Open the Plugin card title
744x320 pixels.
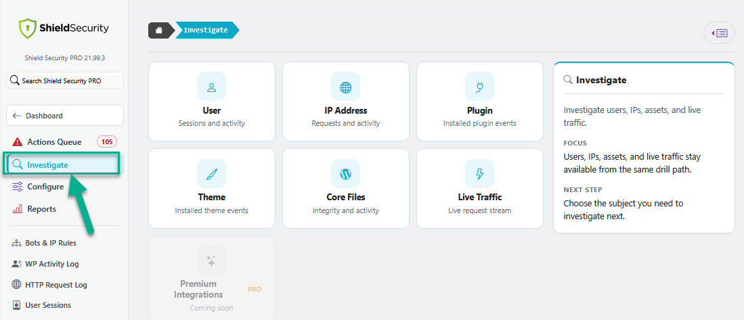[480, 111]
